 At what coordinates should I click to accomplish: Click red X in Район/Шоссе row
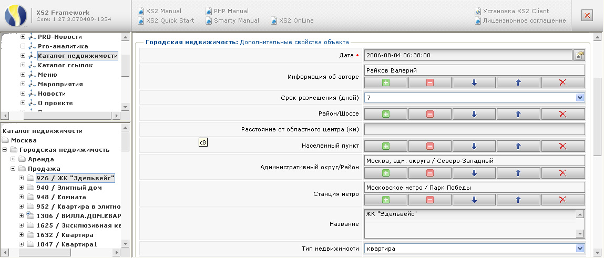click(x=562, y=114)
